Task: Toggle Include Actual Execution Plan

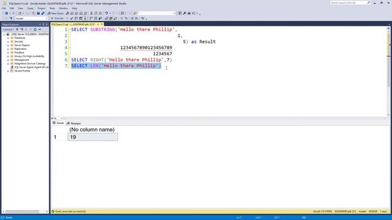Action: point(91,18)
